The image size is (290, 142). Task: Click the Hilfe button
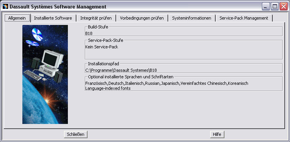217,134
